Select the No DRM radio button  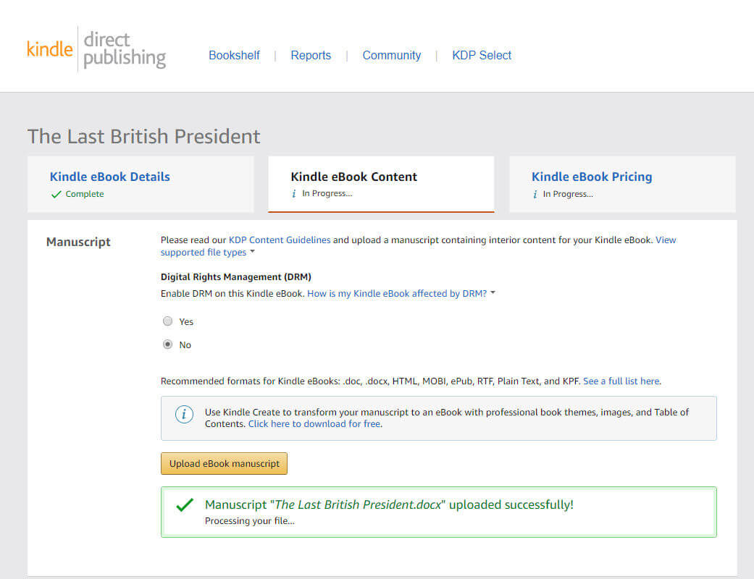[167, 345]
